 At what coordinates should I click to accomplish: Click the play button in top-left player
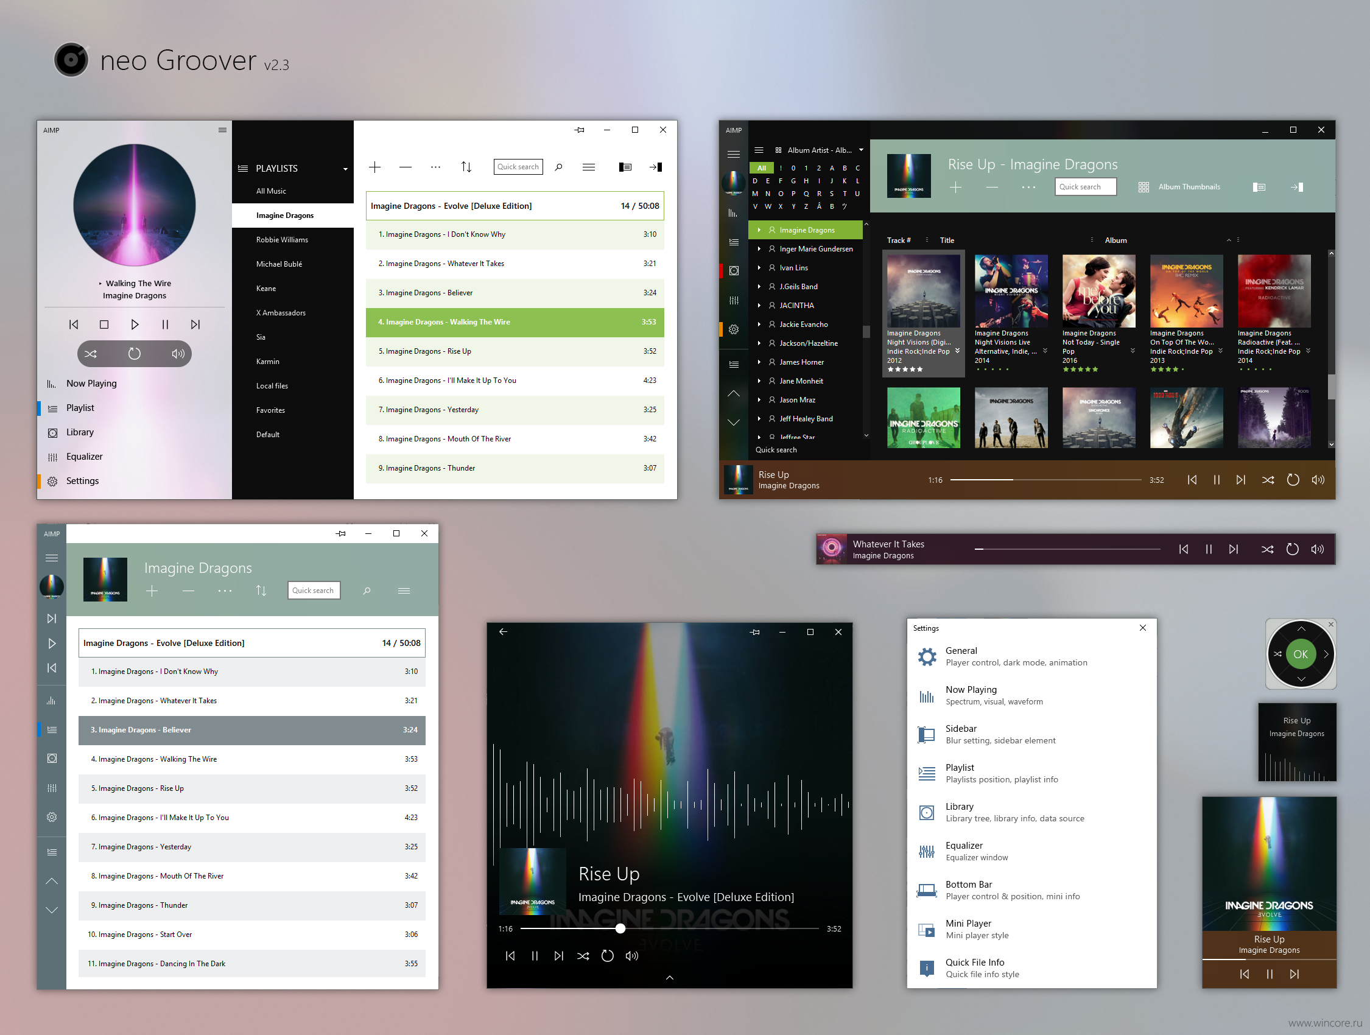135,325
